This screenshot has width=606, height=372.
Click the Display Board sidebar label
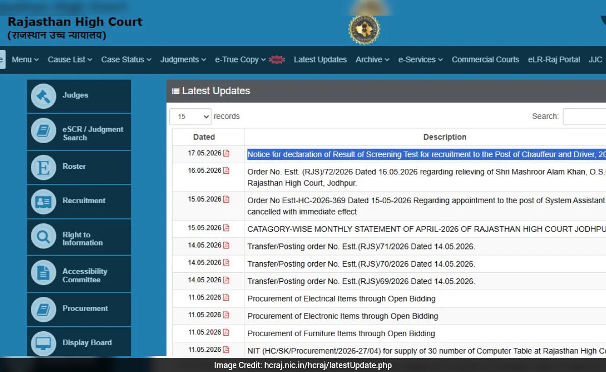pos(87,343)
